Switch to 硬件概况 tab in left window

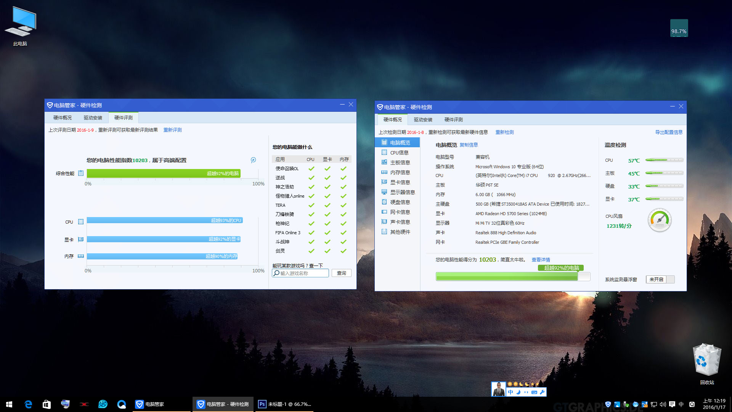click(x=63, y=117)
